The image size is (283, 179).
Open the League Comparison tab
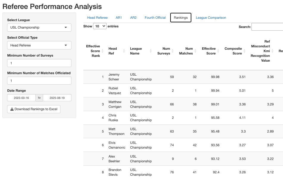tap(211, 18)
